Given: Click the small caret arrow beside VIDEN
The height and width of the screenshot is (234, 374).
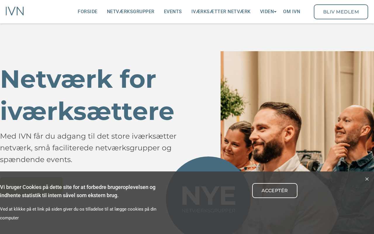Looking at the screenshot, I should point(275,12).
